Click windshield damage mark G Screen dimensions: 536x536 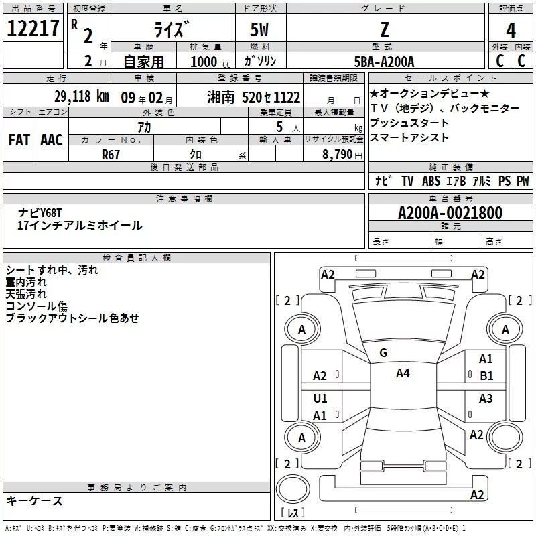(383, 353)
